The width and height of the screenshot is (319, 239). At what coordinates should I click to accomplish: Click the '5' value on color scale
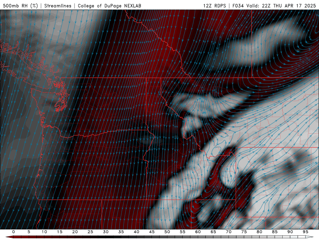coord(29,232)
